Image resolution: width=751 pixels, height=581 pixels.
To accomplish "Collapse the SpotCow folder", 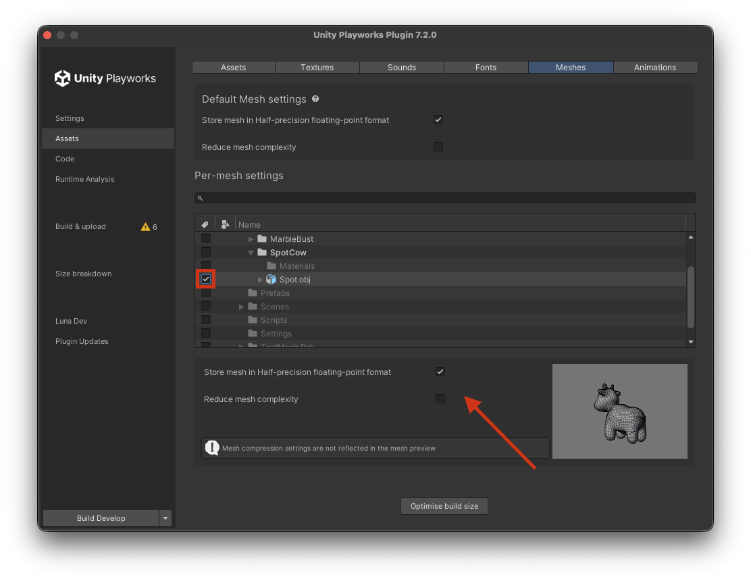I will pyautogui.click(x=251, y=253).
